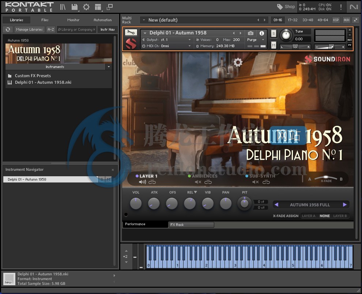
Task: Click the Native Instruments logo
Action: 354,7
